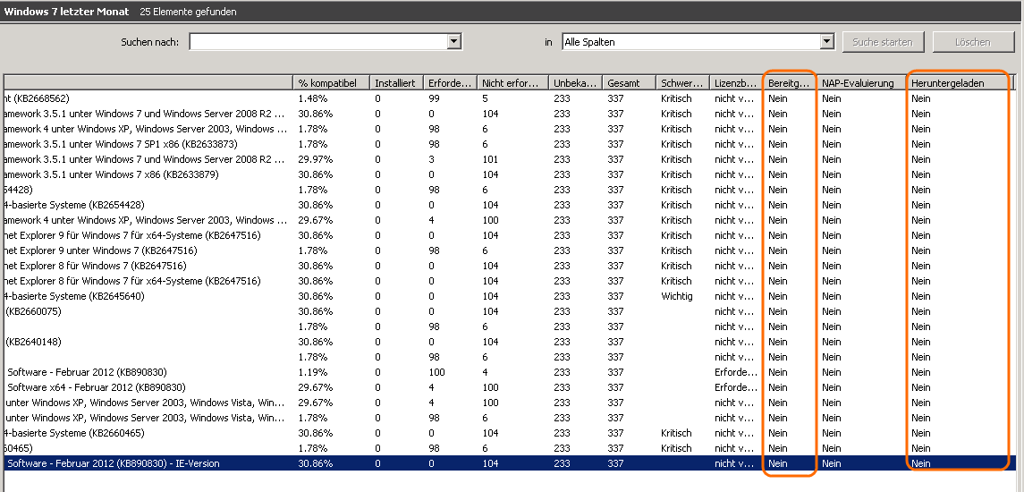Sort list by 'Gesamt' column header

click(628, 83)
